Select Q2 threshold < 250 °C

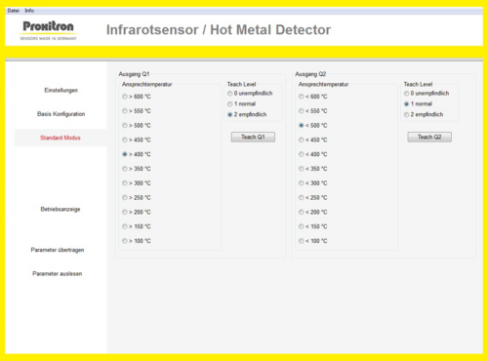[x=313, y=197]
